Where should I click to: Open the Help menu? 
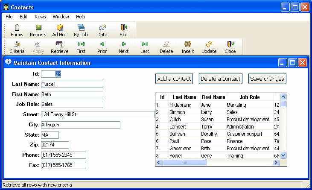coord(80,17)
